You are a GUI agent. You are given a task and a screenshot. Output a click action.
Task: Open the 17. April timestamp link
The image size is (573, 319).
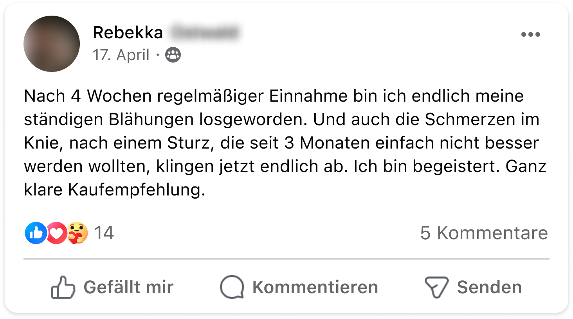(x=121, y=55)
